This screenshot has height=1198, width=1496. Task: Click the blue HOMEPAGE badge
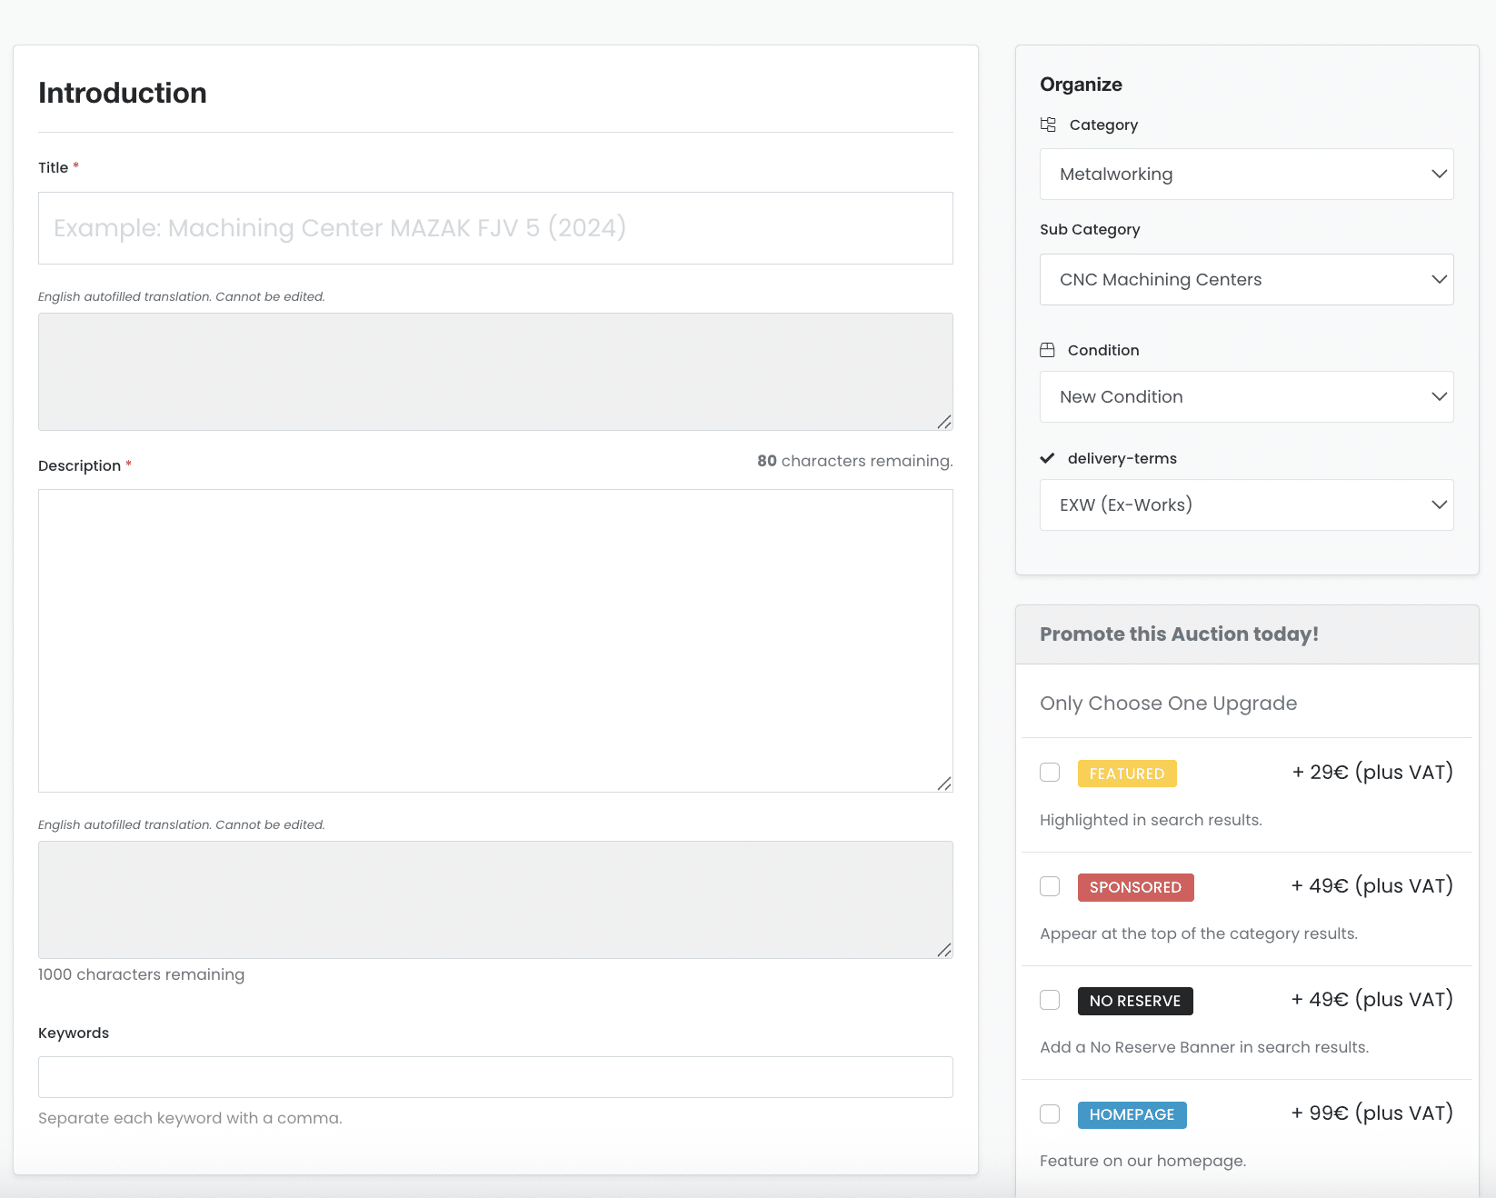1132,1114
